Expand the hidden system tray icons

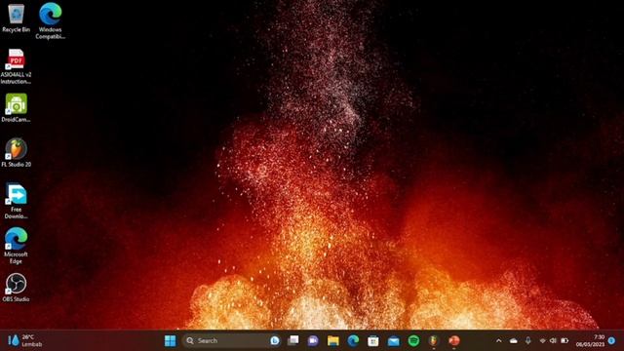coord(498,340)
